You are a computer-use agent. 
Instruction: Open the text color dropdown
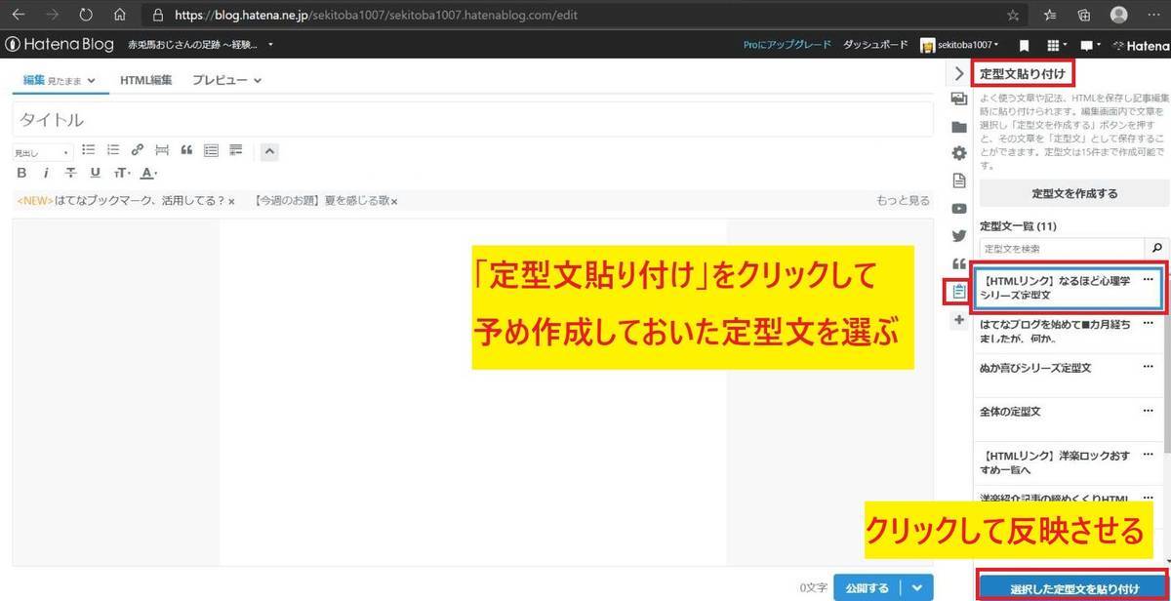pos(148,173)
